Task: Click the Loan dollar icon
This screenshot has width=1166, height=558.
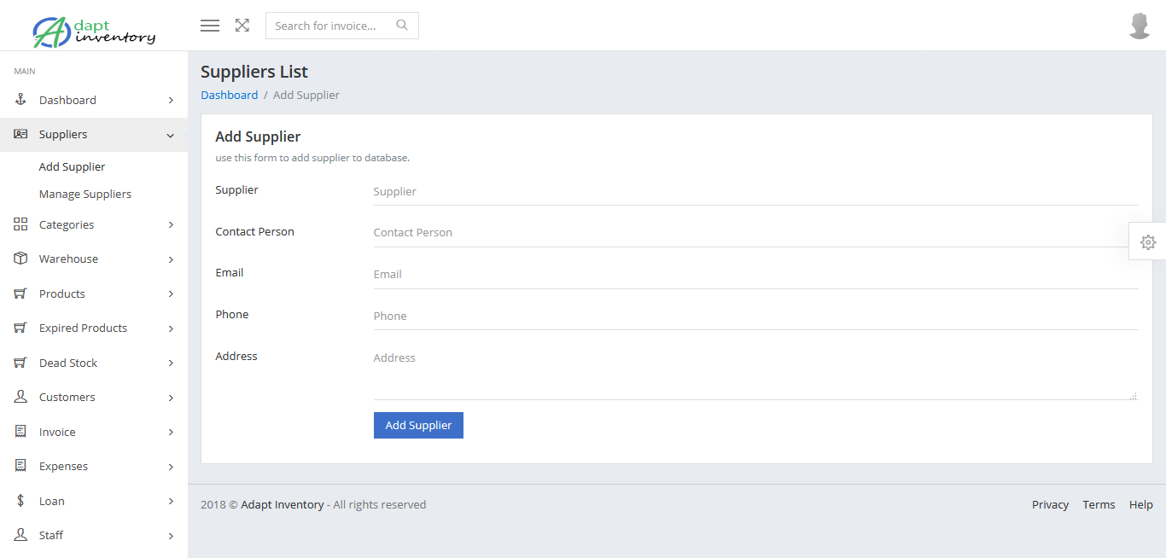Action: tap(21, 501)
